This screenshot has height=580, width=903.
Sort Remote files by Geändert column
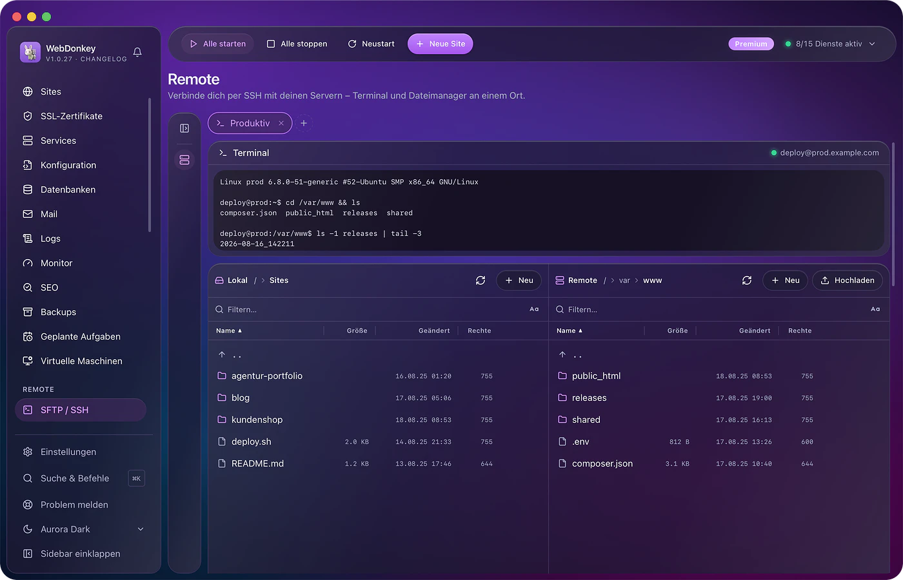click(755, 331)
